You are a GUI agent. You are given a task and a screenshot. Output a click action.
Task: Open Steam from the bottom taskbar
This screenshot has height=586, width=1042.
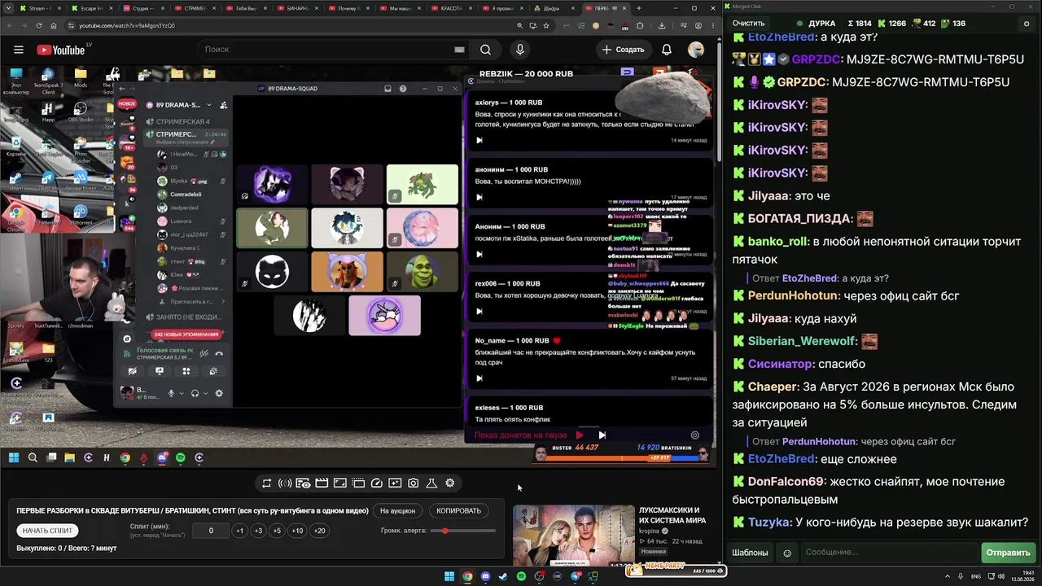(503, 577)
